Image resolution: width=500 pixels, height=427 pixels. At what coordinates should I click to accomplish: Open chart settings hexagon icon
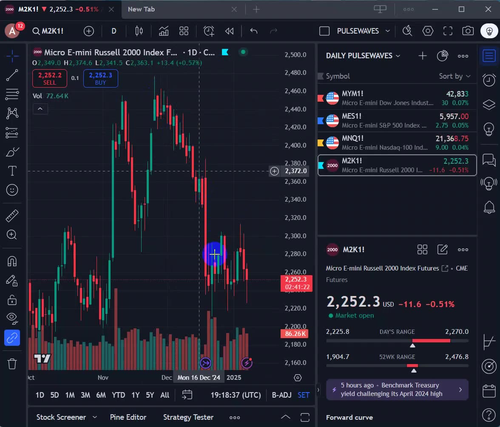tap(428, 31)
